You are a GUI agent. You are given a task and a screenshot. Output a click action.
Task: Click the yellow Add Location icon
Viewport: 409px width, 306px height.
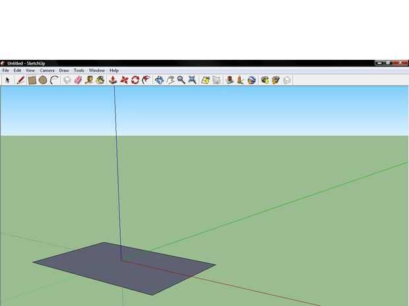pyautogui.click(x=205, y=80)
